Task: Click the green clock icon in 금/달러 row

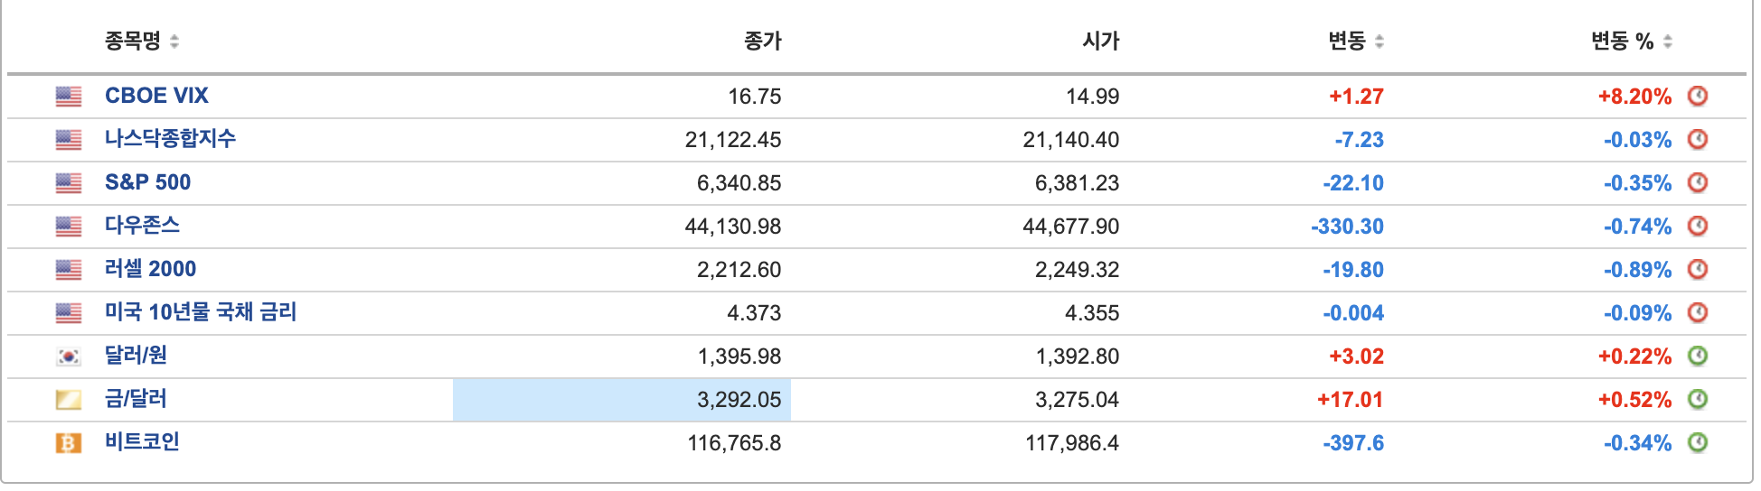Action: pos(1698,399)
